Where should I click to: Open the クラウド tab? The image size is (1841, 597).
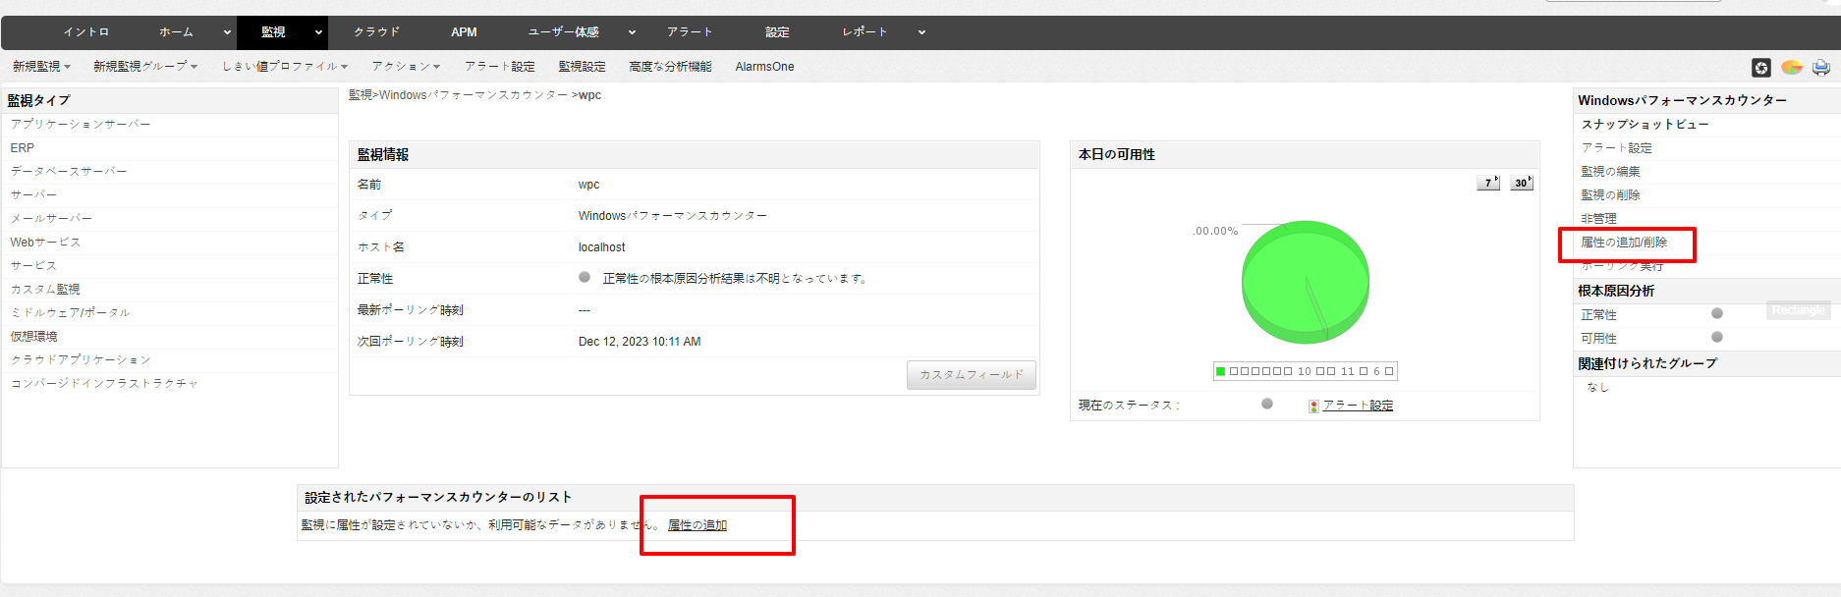377,32
